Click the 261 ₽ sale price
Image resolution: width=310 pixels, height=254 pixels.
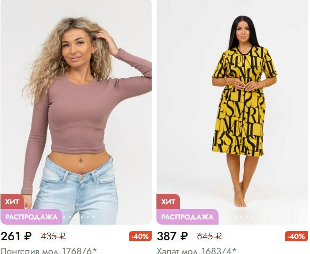pos(16,236)
